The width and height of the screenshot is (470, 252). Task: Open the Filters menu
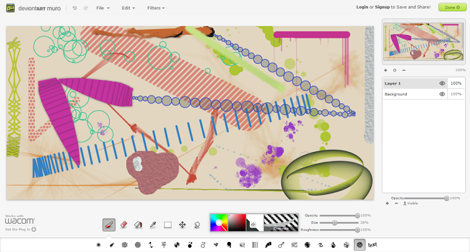click(156, 8)
